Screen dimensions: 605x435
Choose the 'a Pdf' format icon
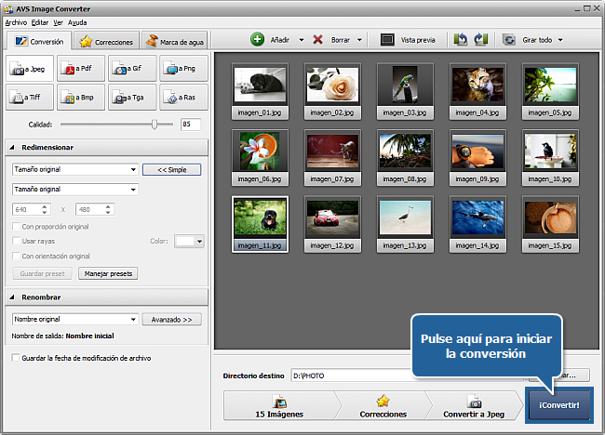[80, 68]
